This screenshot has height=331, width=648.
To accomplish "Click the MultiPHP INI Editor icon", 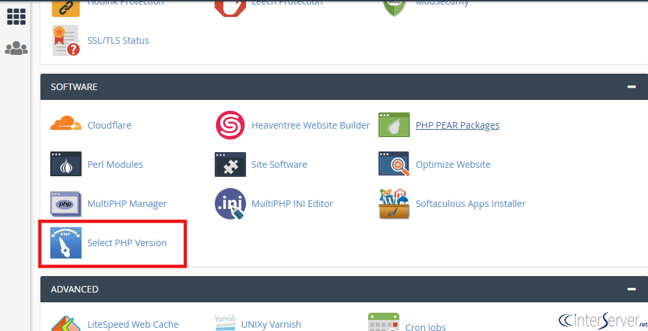I will point(230,204).
